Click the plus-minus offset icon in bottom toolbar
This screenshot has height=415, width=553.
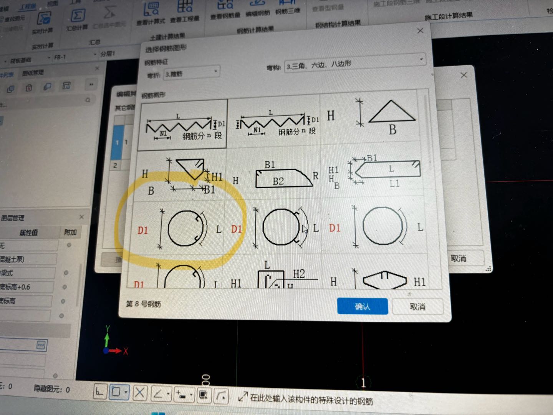tap(180, 394)
